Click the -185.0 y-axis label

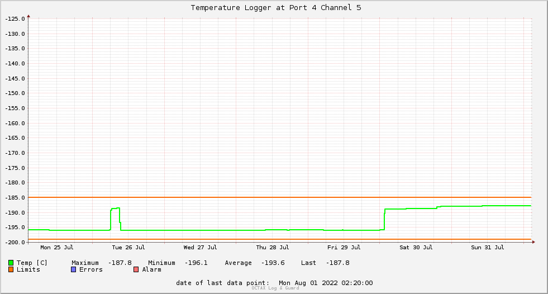tap(15, 198)
